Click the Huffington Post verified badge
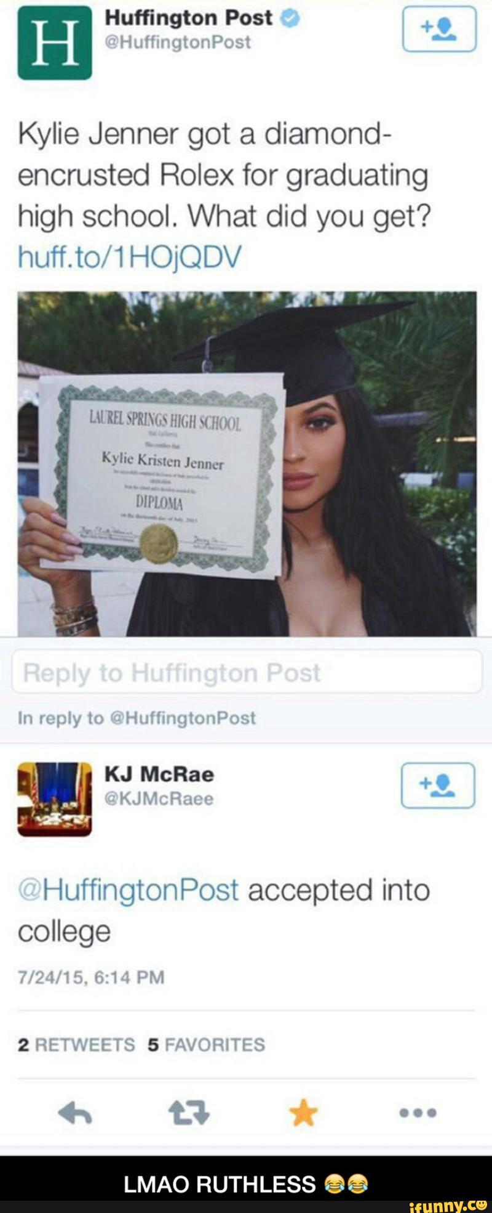 pos(290,19)
